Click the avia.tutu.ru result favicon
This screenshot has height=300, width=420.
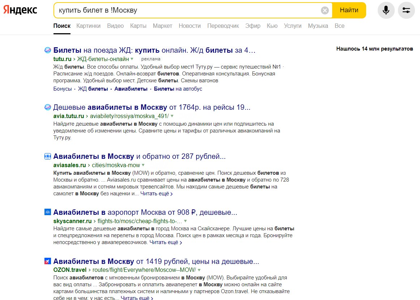48,107
